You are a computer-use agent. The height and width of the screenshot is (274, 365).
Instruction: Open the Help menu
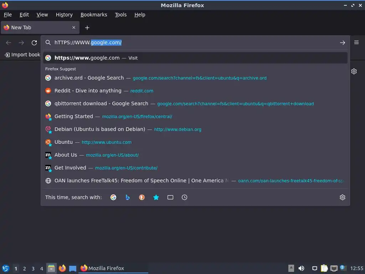tap(140, 15)
